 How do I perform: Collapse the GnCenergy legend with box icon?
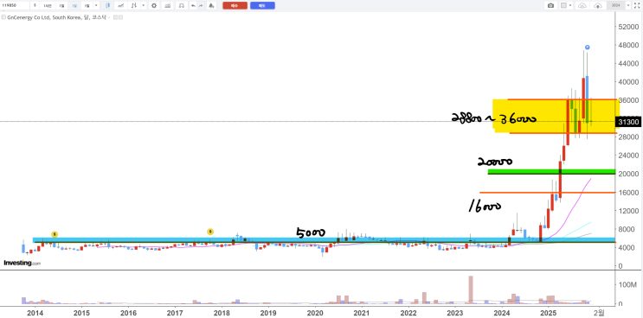pos(3,17)
